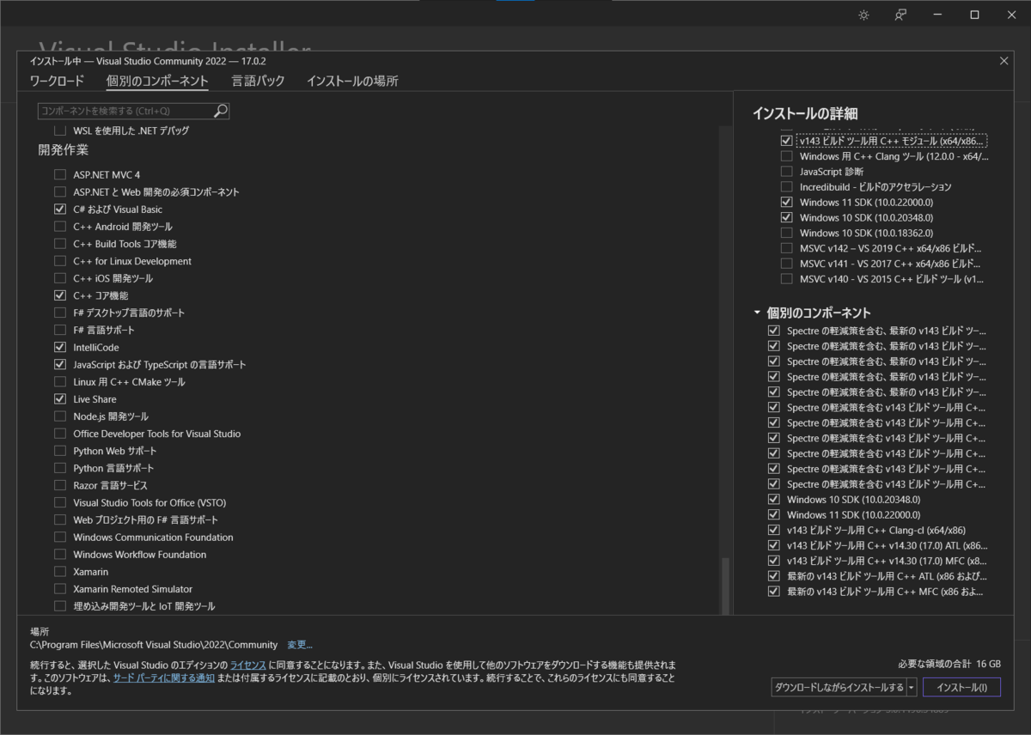Viewport: 1031px width, 735px height.
Task: Go to the インストールの場所 tab
Action: (352, 81)
